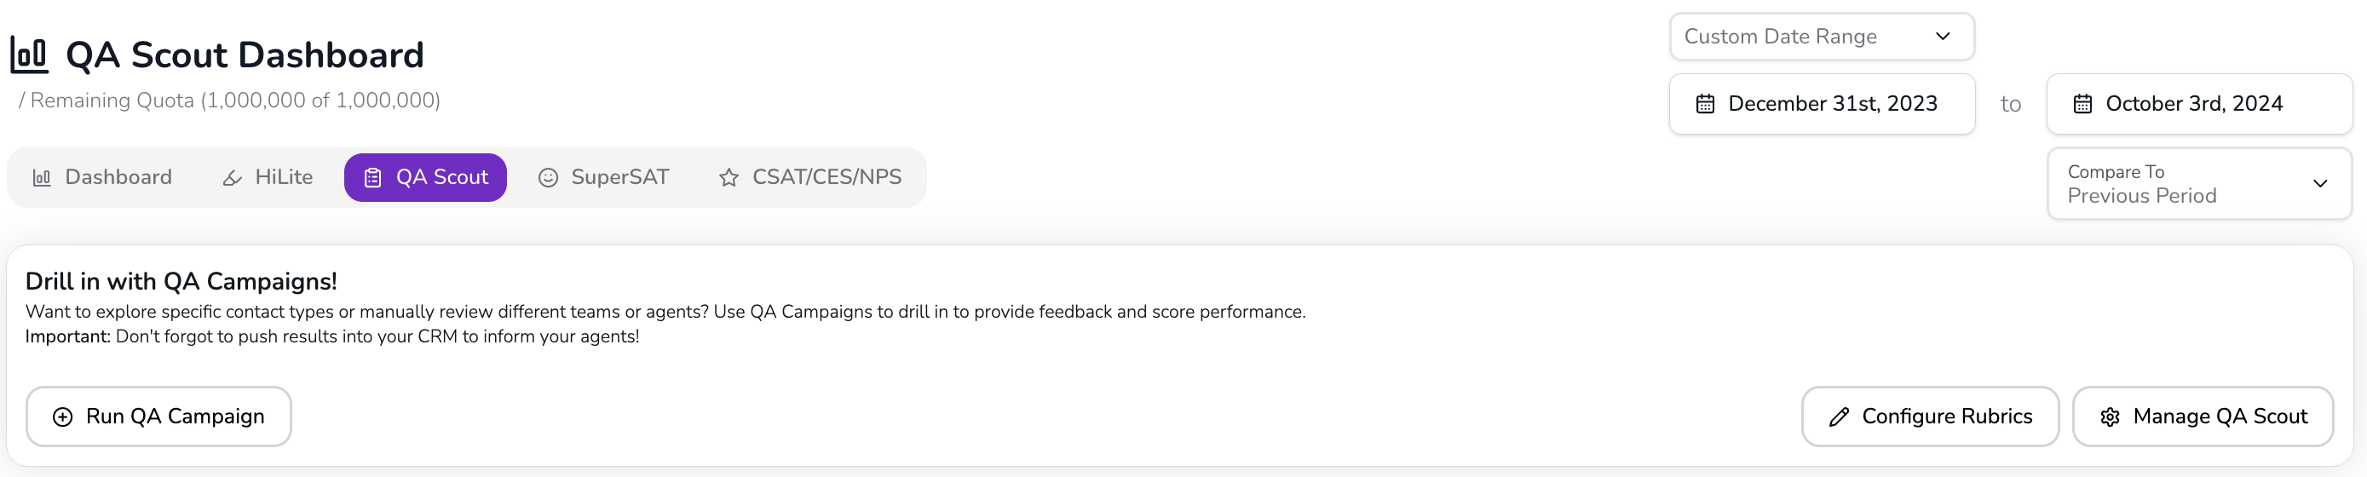Click the star icon for CSAT/CES/NPS
Viewport: 2367px width, 477px height.
(729, 177)
